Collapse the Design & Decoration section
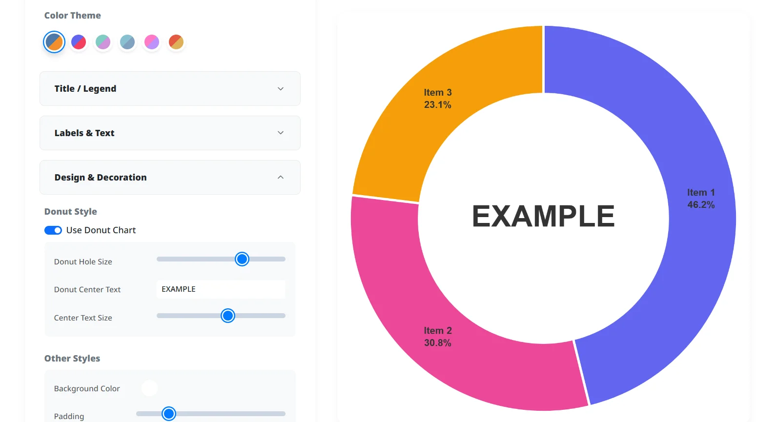776x422 pixels. click(170, 177)
